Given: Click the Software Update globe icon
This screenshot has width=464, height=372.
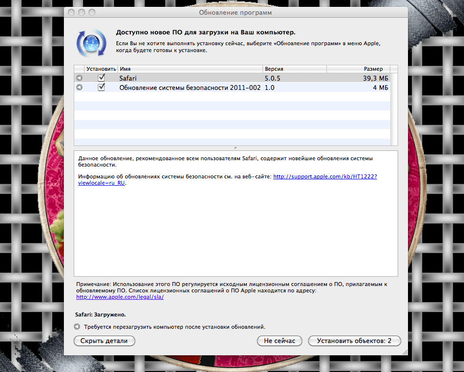Looking at the screenshot, I should (x=91, y=43).
